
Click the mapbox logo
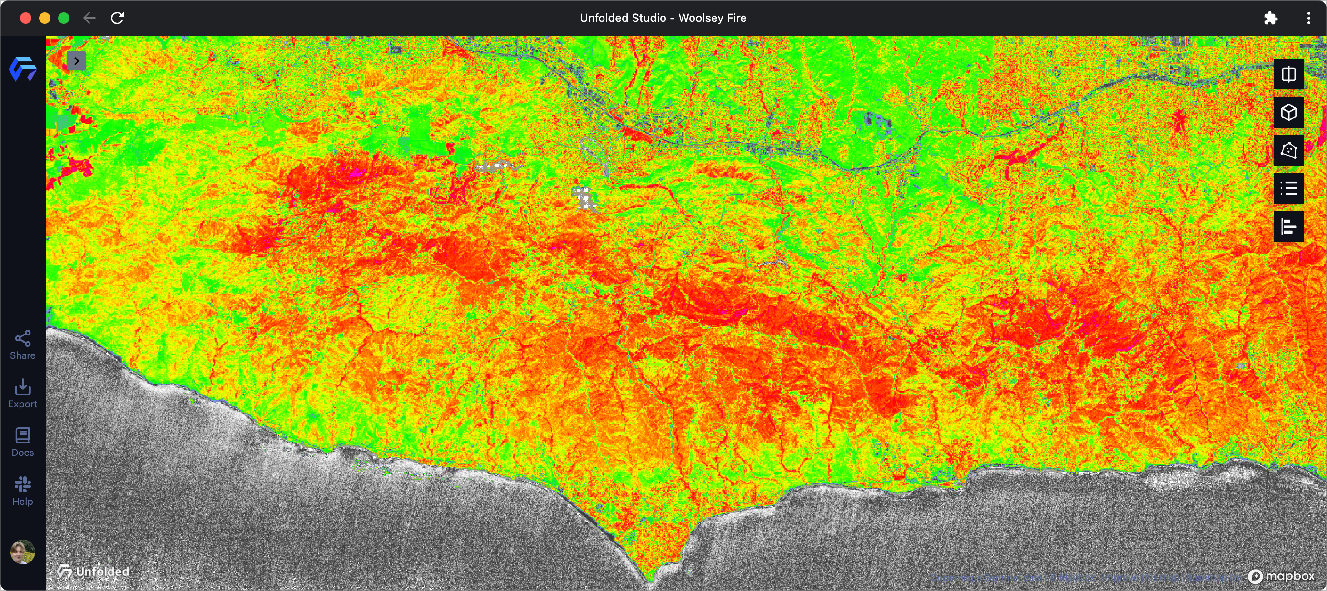(x=1281, y=576)
